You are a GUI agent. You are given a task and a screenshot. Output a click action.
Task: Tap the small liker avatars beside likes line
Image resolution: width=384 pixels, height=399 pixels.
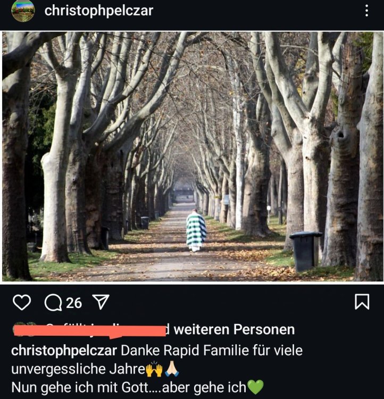[24, 329]
